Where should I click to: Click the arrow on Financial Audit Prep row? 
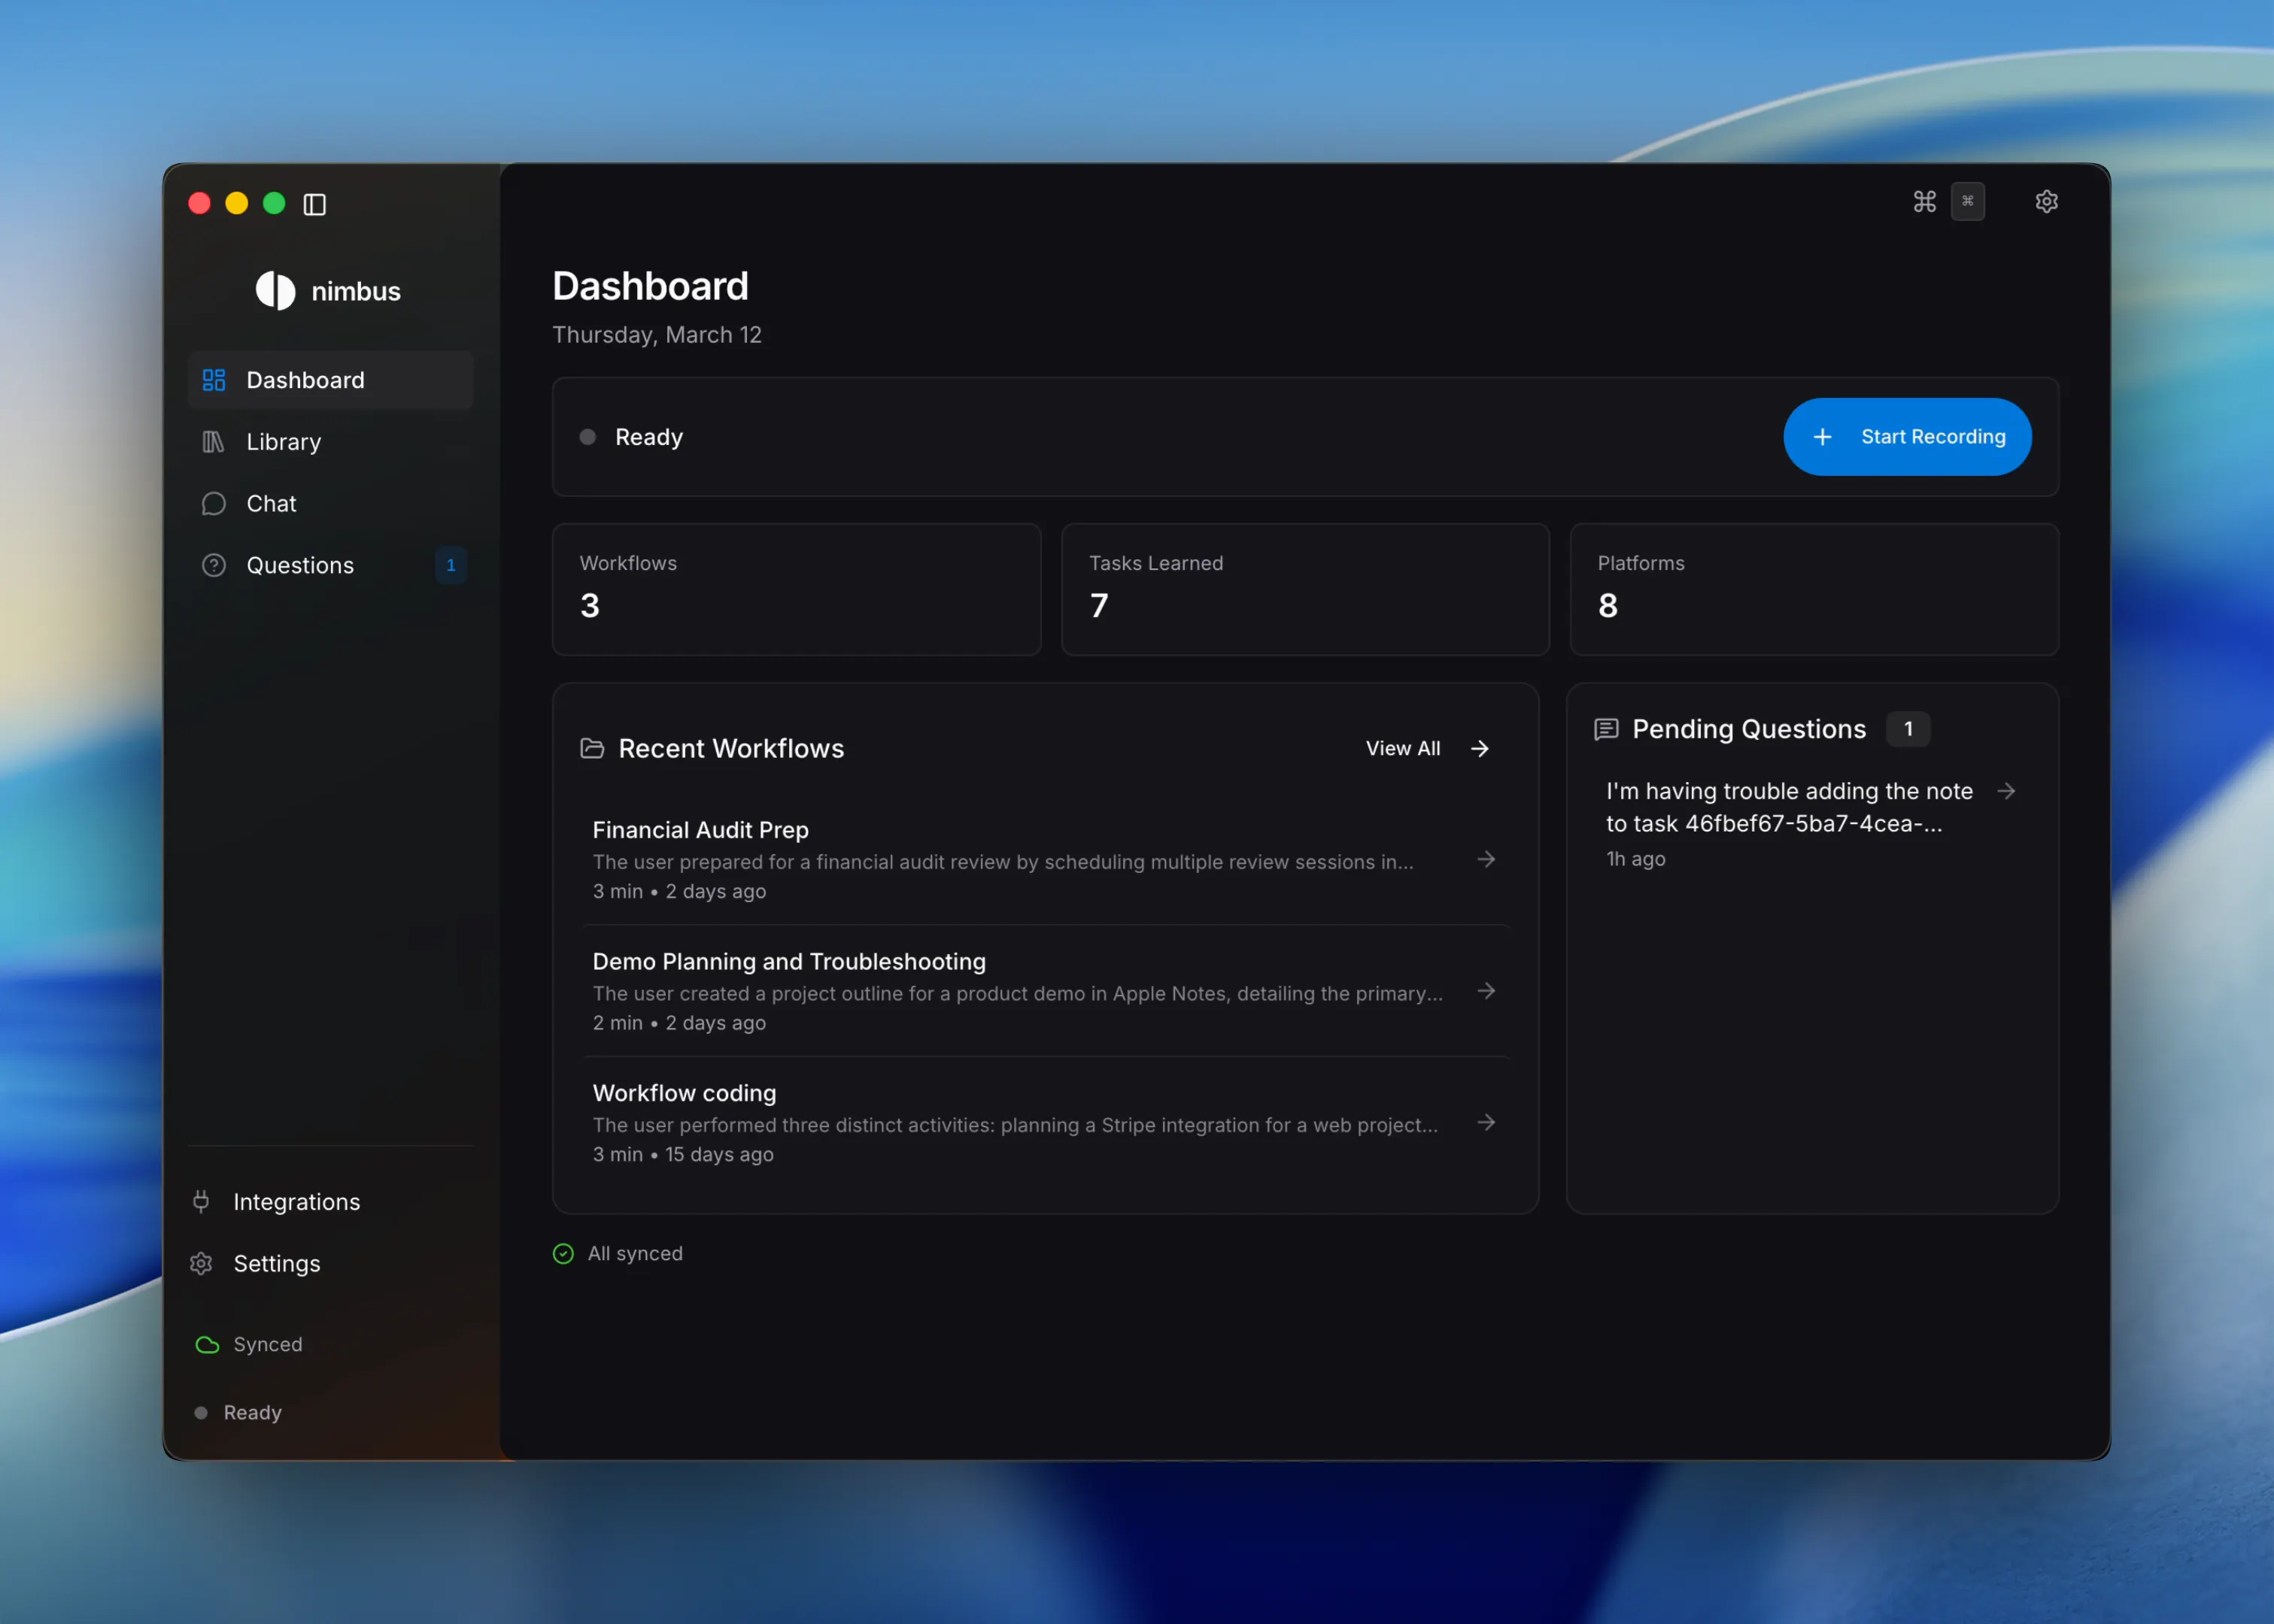point(1486,860)
